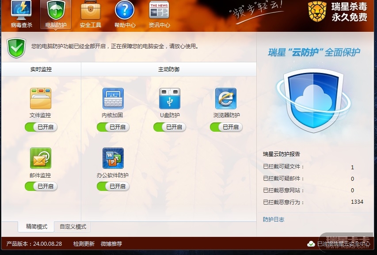Open the 微博推荐 link
This screenshot has height=255, width=377.
[x=111, y=244]
